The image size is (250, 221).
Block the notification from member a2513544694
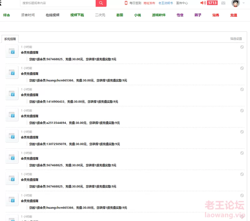pos(242,111)
